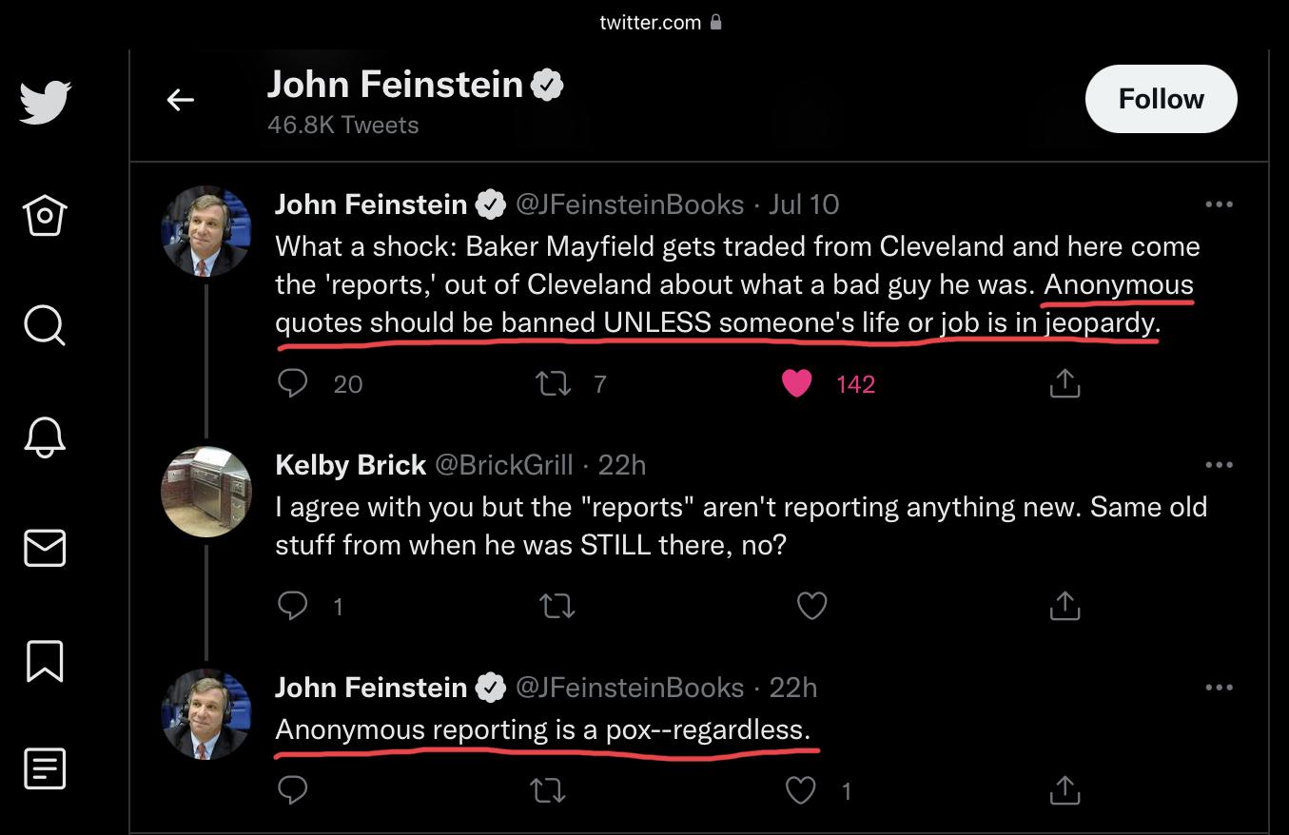
Task: Click the back arrow
Action: tap(181, 100)
